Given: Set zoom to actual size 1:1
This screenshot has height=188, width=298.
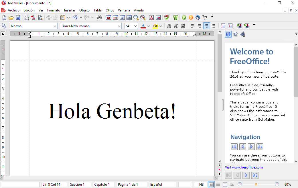Looking at the screenshot, I should click(108, 18).
